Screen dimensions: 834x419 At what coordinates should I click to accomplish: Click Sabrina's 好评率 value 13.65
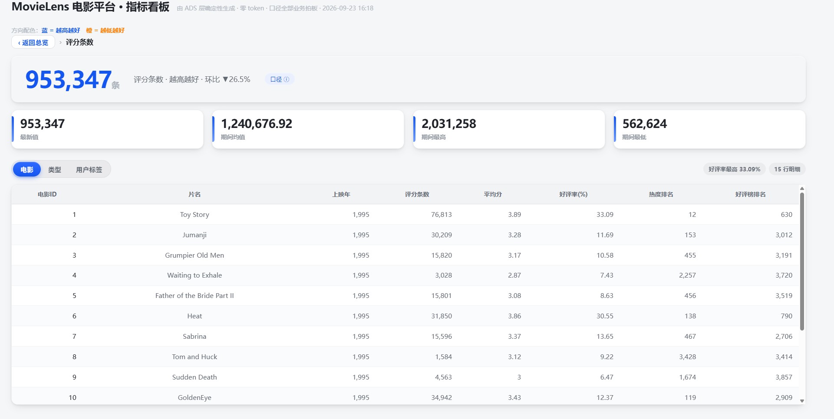click(x=605, y=337)
